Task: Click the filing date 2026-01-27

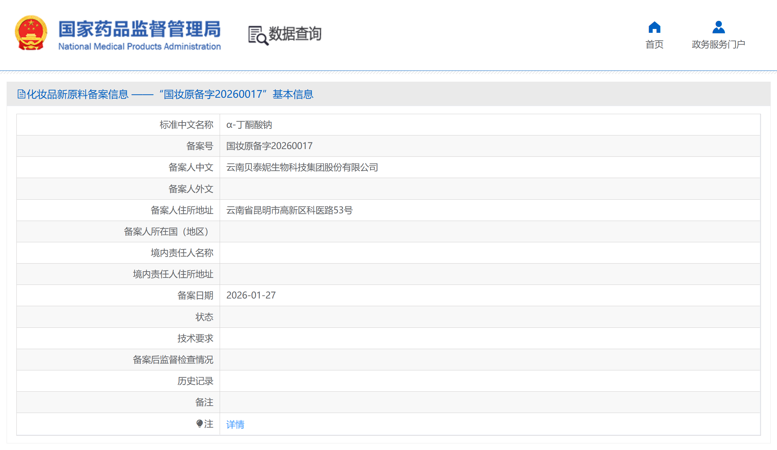Action: tap(251, 295)
